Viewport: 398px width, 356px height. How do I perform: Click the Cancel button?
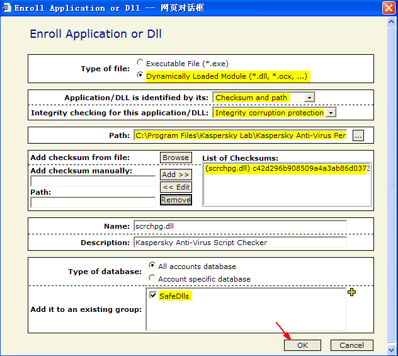click(351, 345)
